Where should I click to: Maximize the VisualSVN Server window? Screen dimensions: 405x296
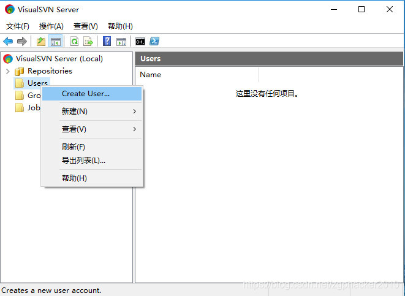click(361, 10)
